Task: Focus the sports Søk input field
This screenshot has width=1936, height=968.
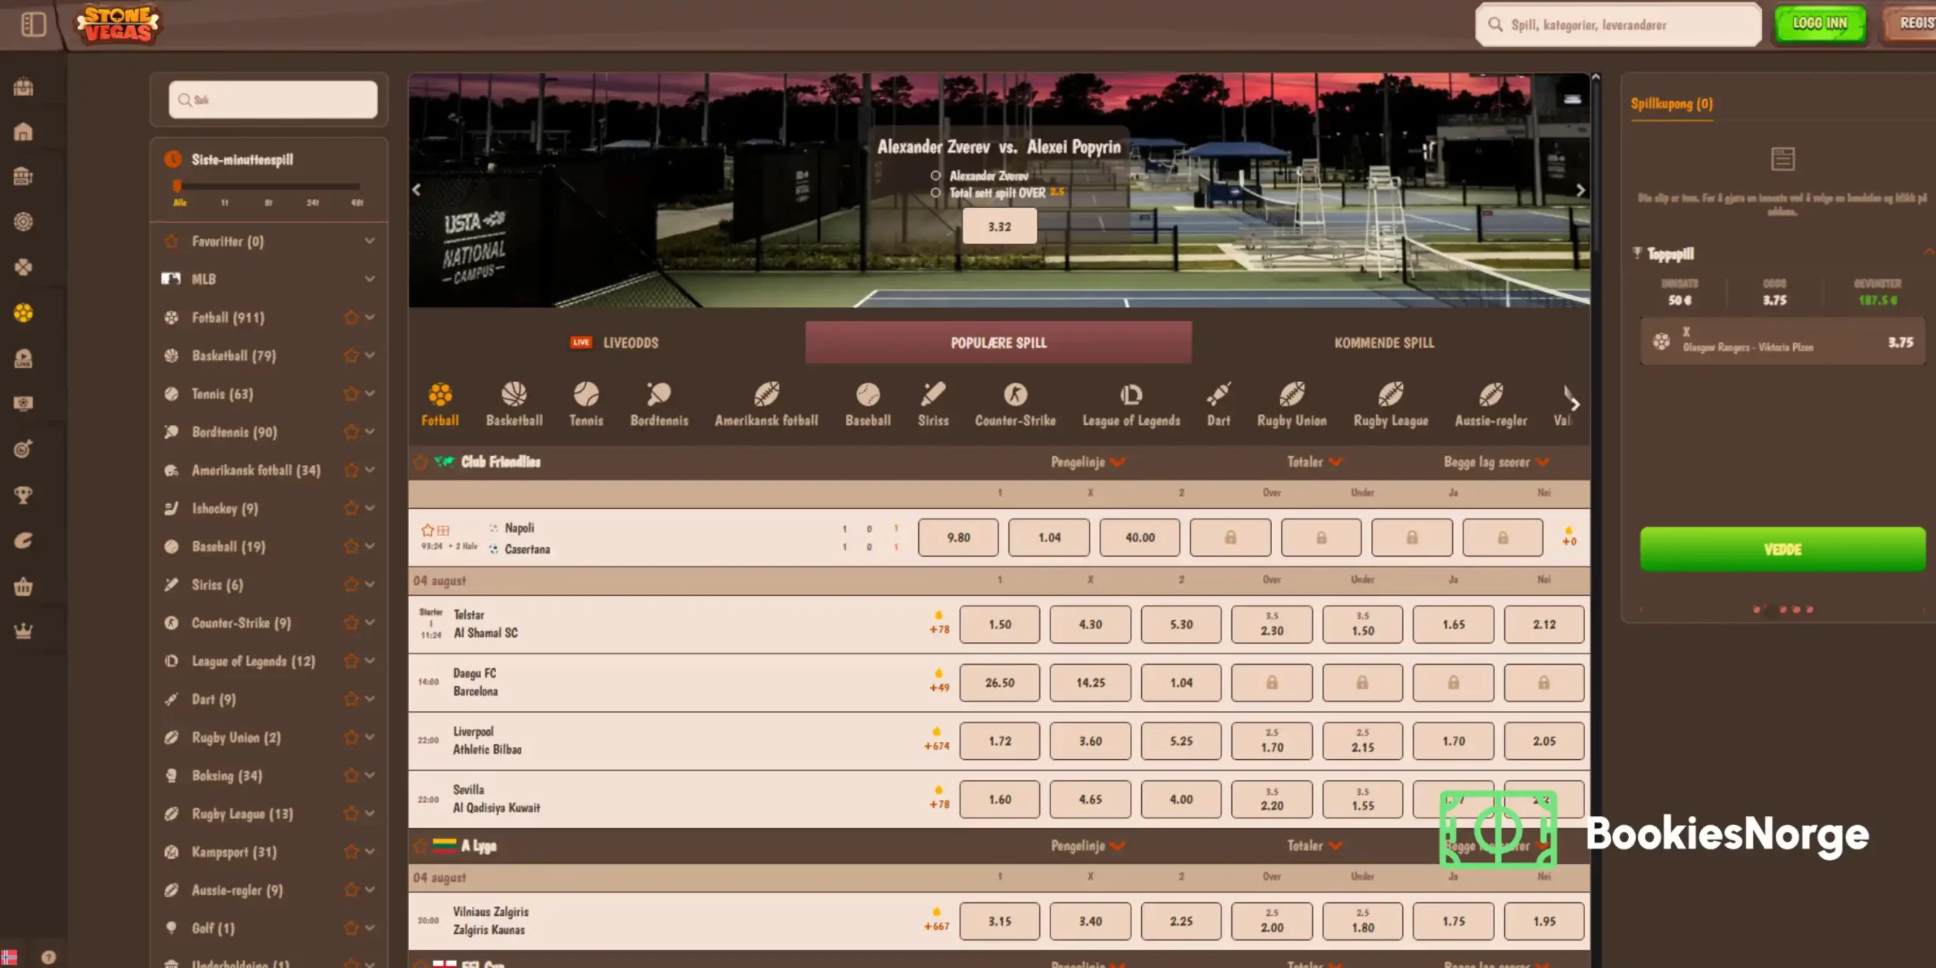Action: pyautogui.click(x=273, y=100)
